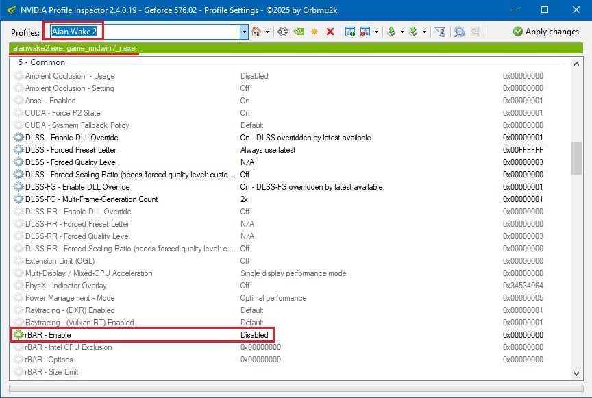Click the settings list scroll down arrow
This screenshot has height=398, width=592.
[576, 374]
